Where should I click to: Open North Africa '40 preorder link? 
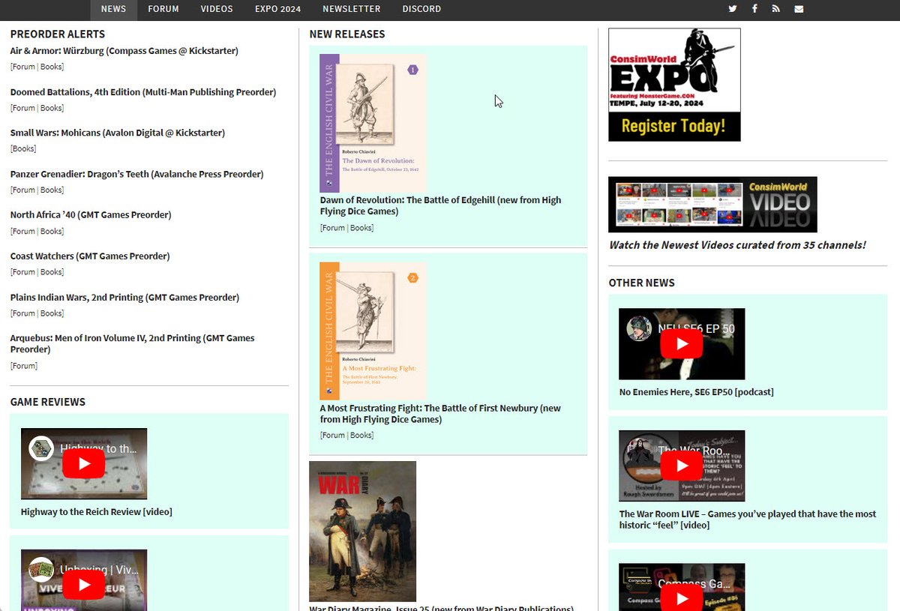[x=91, y=214]
